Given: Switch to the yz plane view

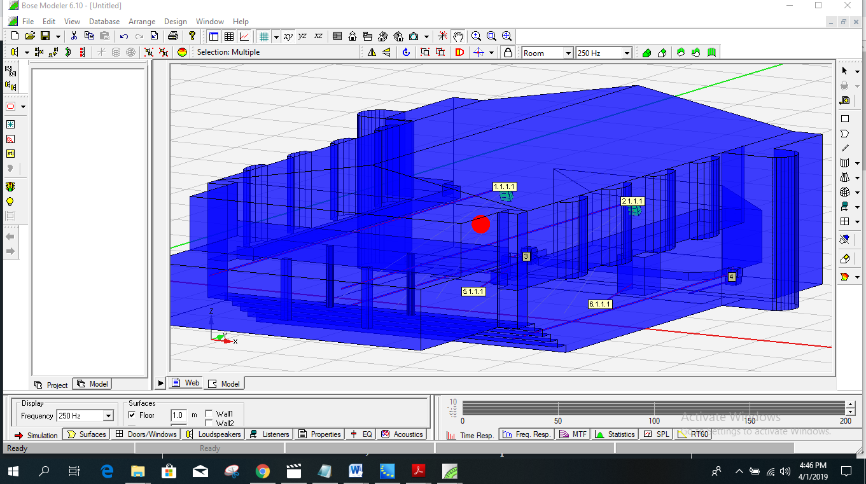Looking at the screenshot, I should pyautogui.click(x=303, y=36).
